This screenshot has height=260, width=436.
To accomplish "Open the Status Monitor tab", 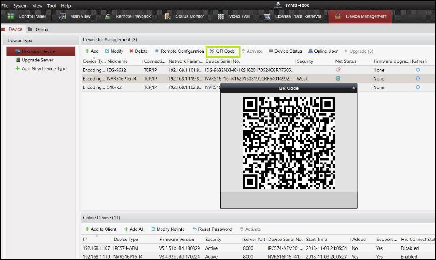I will 185,16.
